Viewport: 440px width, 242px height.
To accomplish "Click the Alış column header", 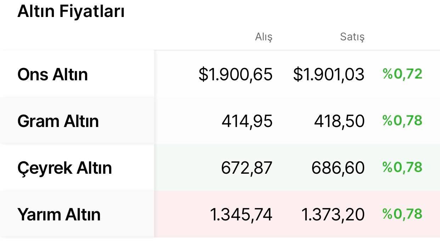I will point(264,37).
